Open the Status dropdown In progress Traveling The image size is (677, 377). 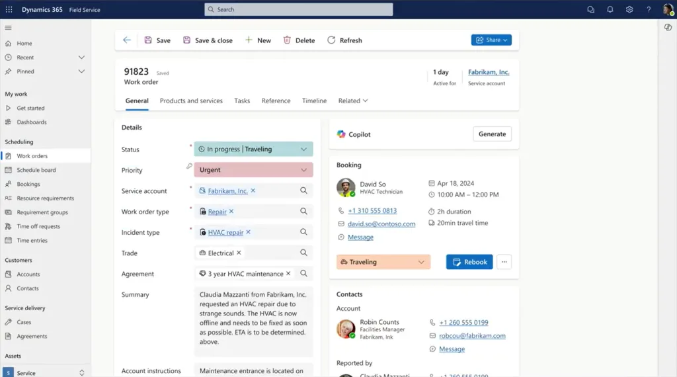(x=253, y=149)
